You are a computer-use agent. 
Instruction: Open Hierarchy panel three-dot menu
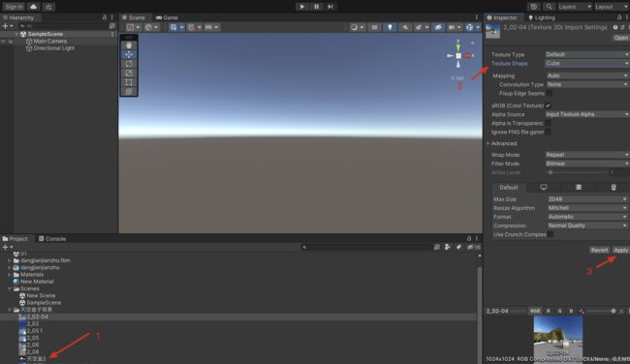(112, 17)
